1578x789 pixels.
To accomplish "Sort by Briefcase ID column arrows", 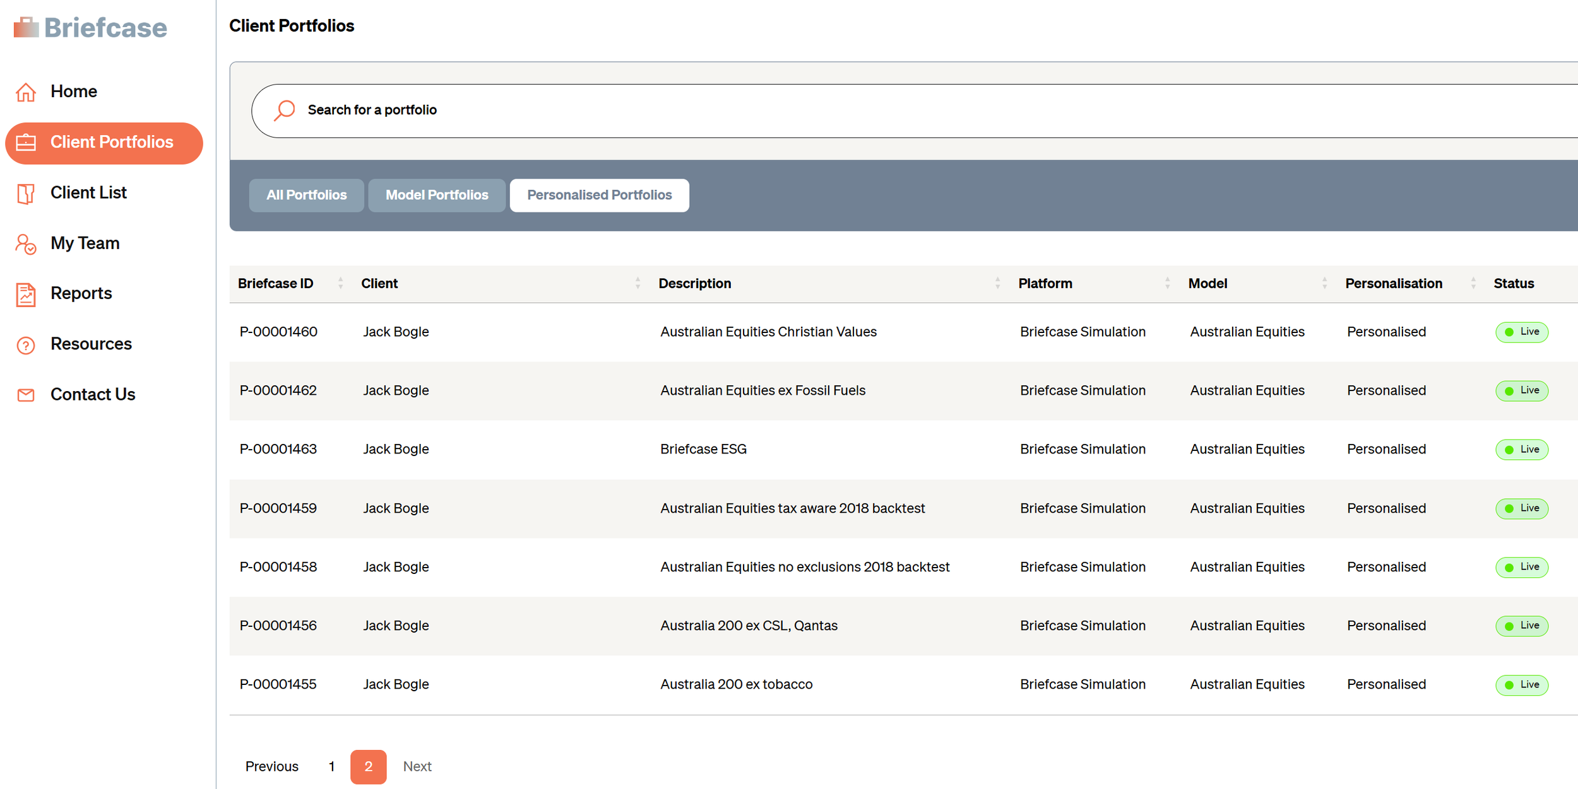I will pyautogui.click(x=340, y=283).
